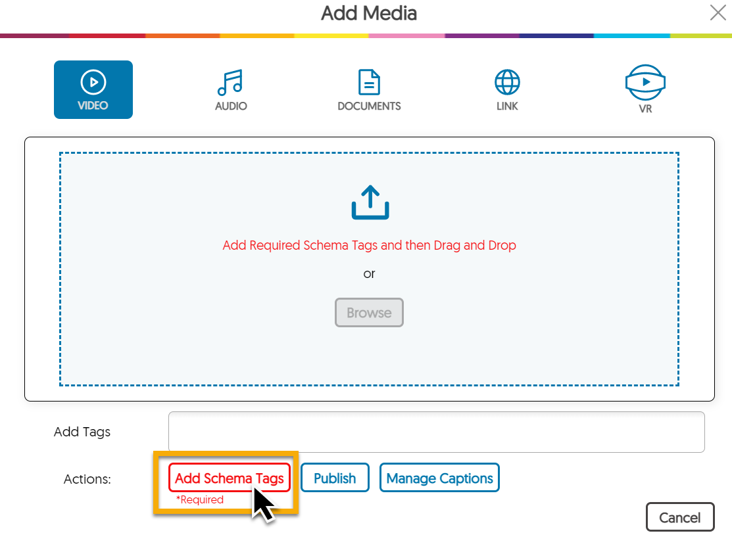Open Manage Captions
Screen dimensions: 732x552
439,478
